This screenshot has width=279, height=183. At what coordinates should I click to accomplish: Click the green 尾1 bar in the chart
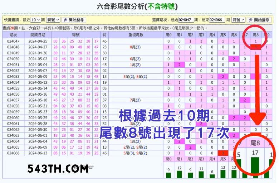tap(180, 174)
